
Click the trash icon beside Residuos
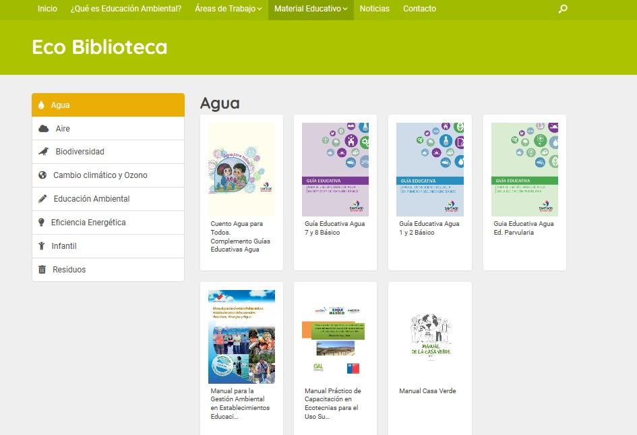pos(42,269)
